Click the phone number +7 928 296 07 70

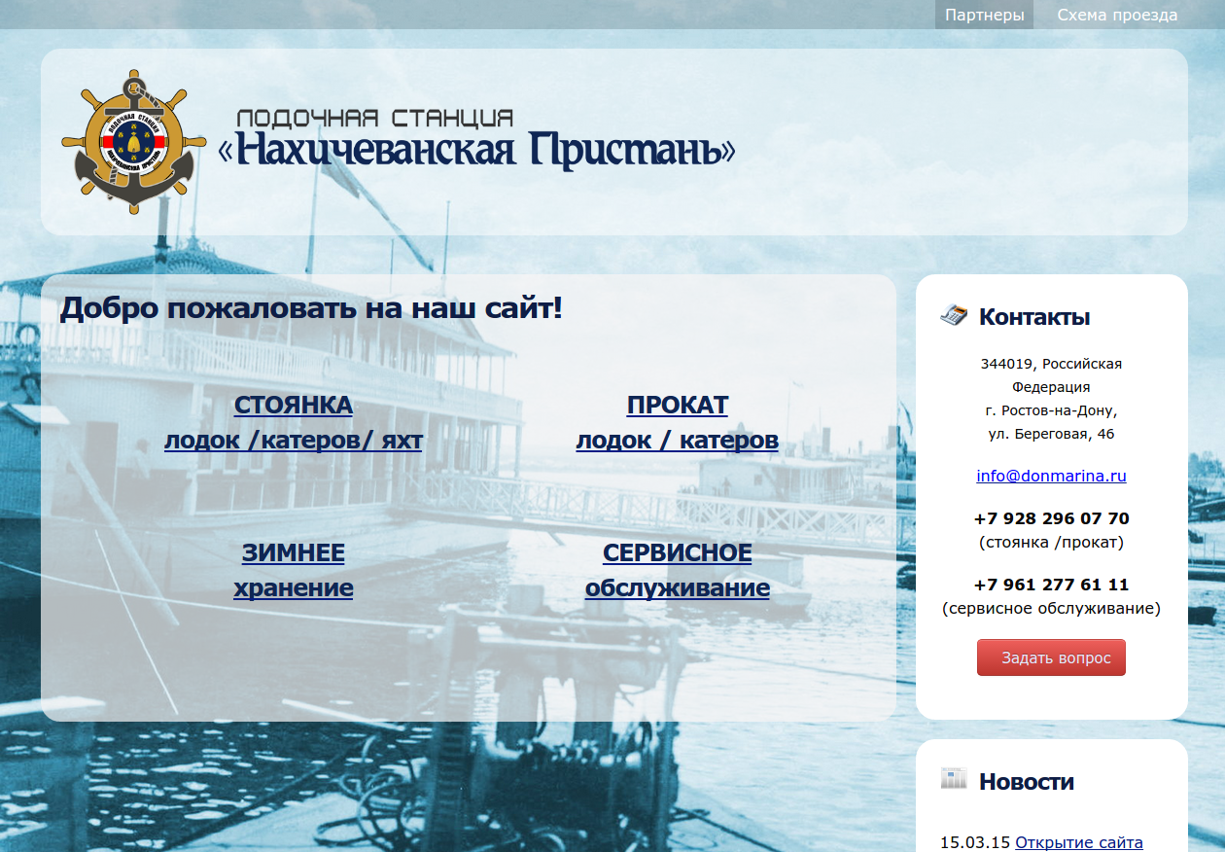1051,518
